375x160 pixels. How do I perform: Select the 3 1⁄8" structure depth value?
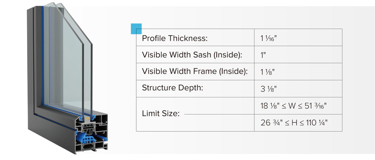point(268,89)
